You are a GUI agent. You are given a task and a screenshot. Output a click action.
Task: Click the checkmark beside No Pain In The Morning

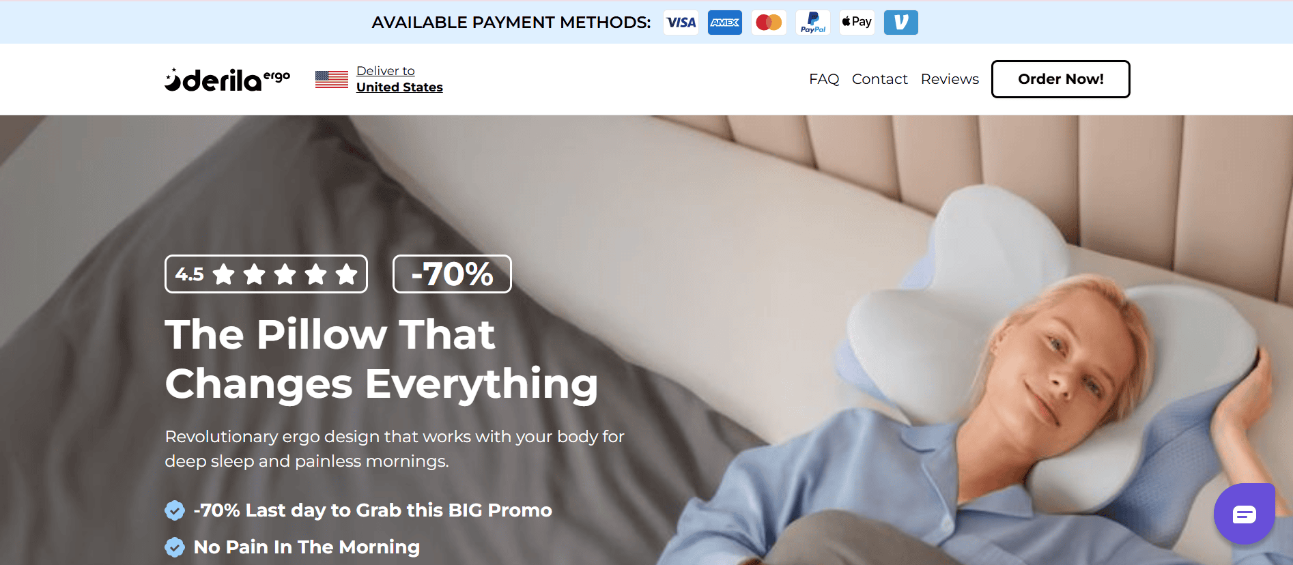pyautogui.click(x=175, y=547)
